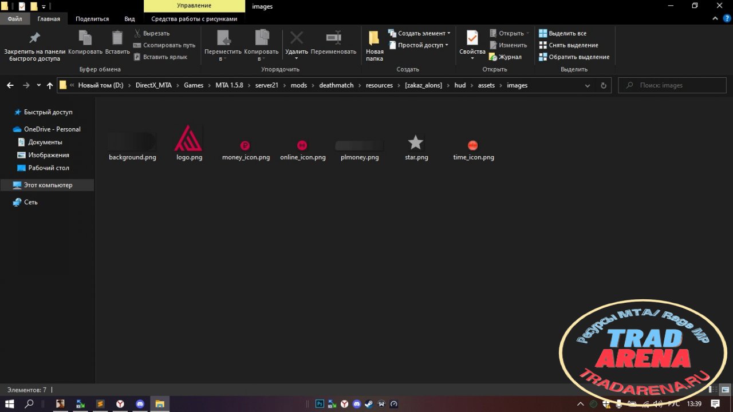This screenshot has height=412, width=733.
Task: Select time_icon.png file
Action: pos(473,150)
